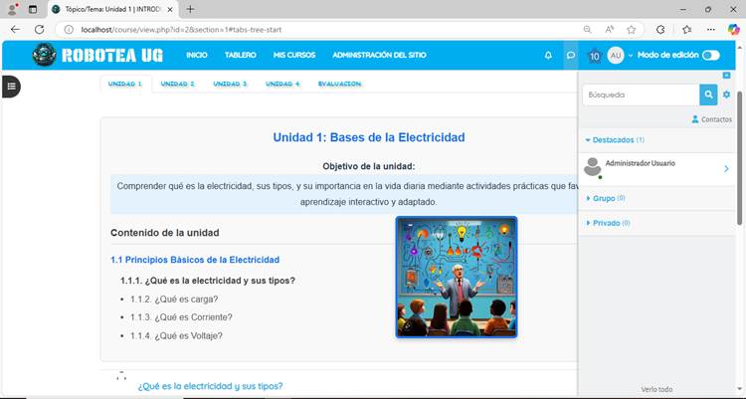Open the notifications bell icon
The width and height of the screenshot is (746, 399).
click(548, 56)
